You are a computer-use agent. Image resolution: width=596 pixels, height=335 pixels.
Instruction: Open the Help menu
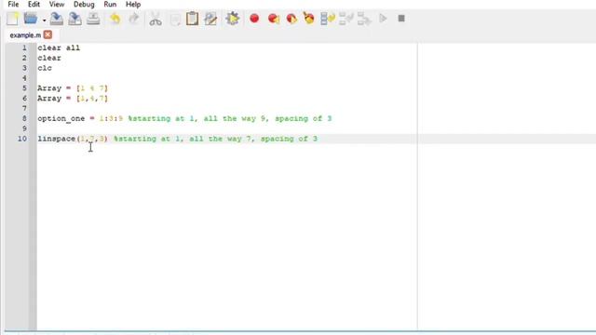click(133, 4)
